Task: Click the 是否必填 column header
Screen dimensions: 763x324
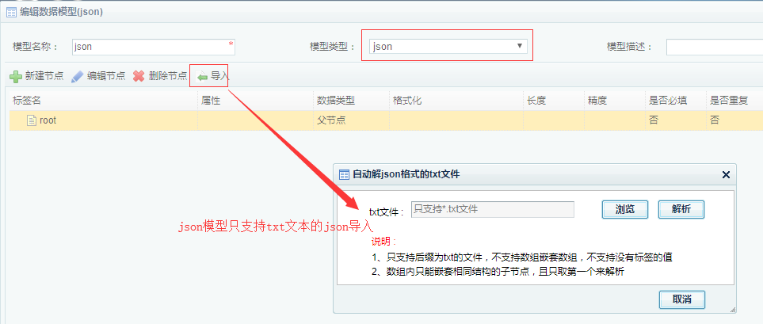Action: click(668, 101)
